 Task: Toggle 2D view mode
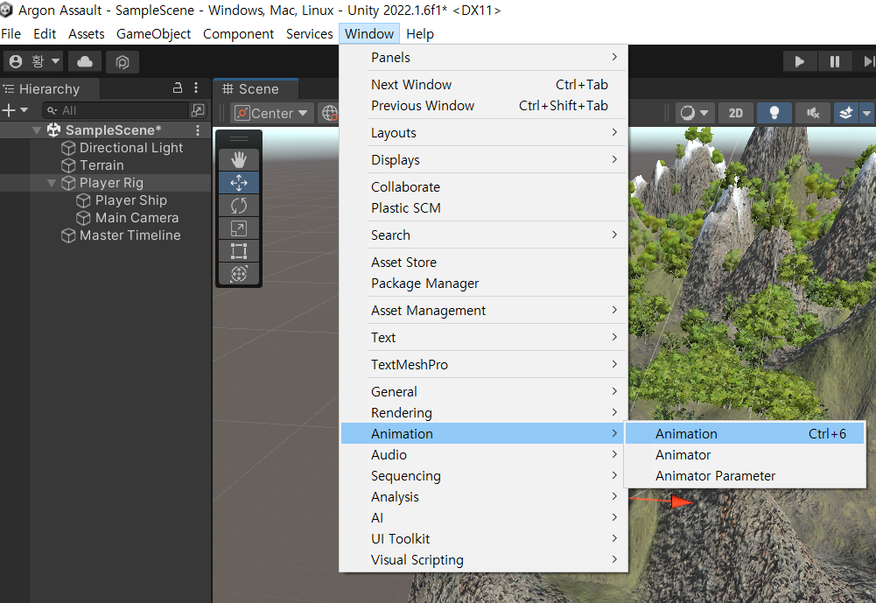[x=735, y=114]
